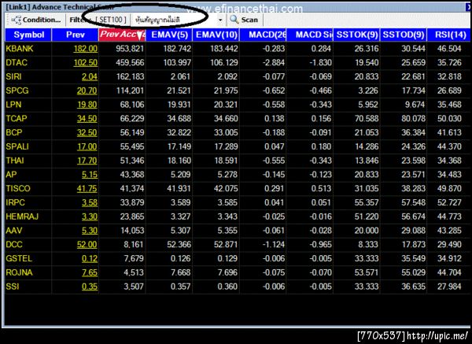Click TISCO MACD signal value 0.513
Viewport: 472px width, 344px height.
321,189
